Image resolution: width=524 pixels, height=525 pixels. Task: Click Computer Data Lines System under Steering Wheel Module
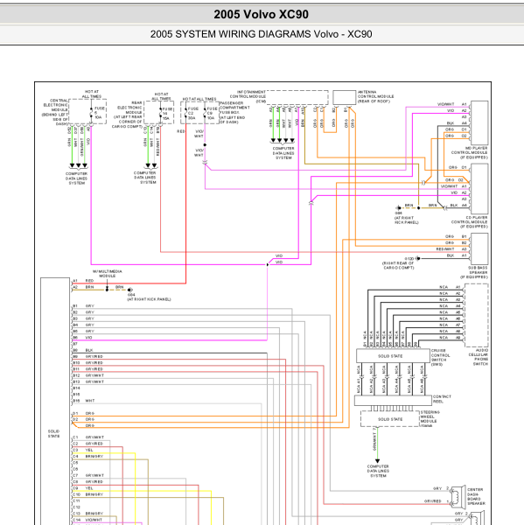click(378, 471)
